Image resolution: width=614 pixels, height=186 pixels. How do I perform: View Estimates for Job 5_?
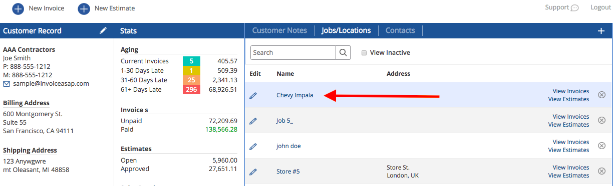568,125
